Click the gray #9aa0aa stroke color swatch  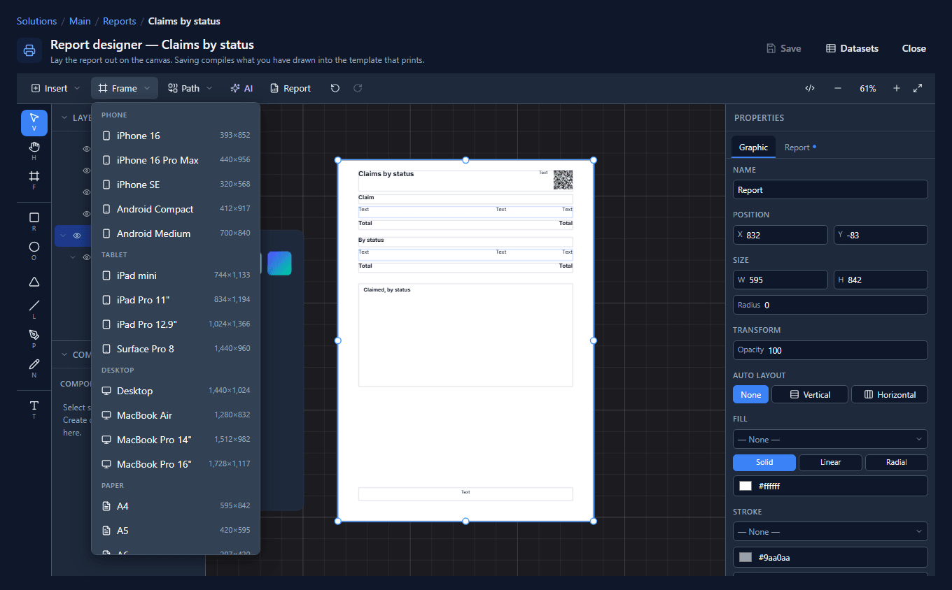point(745,557)
